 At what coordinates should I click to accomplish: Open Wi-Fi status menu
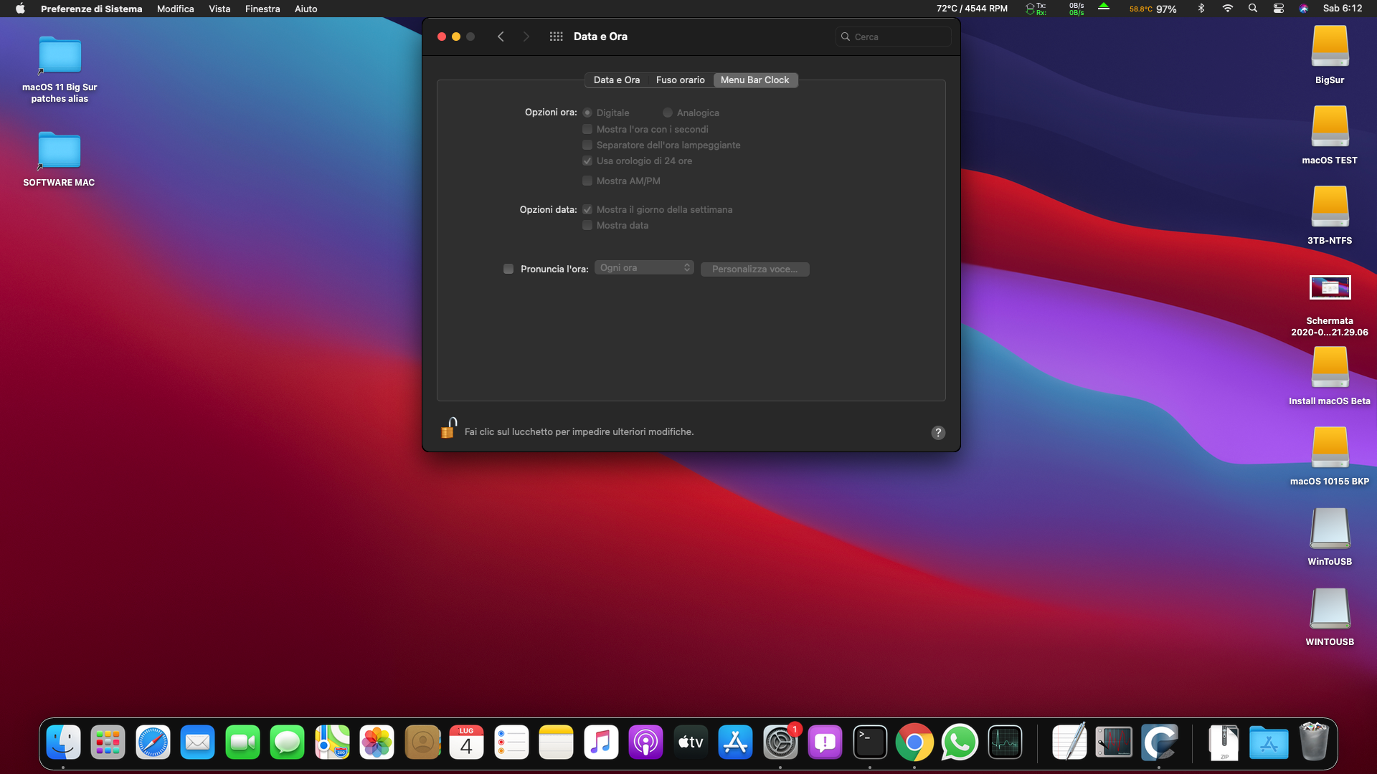[1228, 9]
